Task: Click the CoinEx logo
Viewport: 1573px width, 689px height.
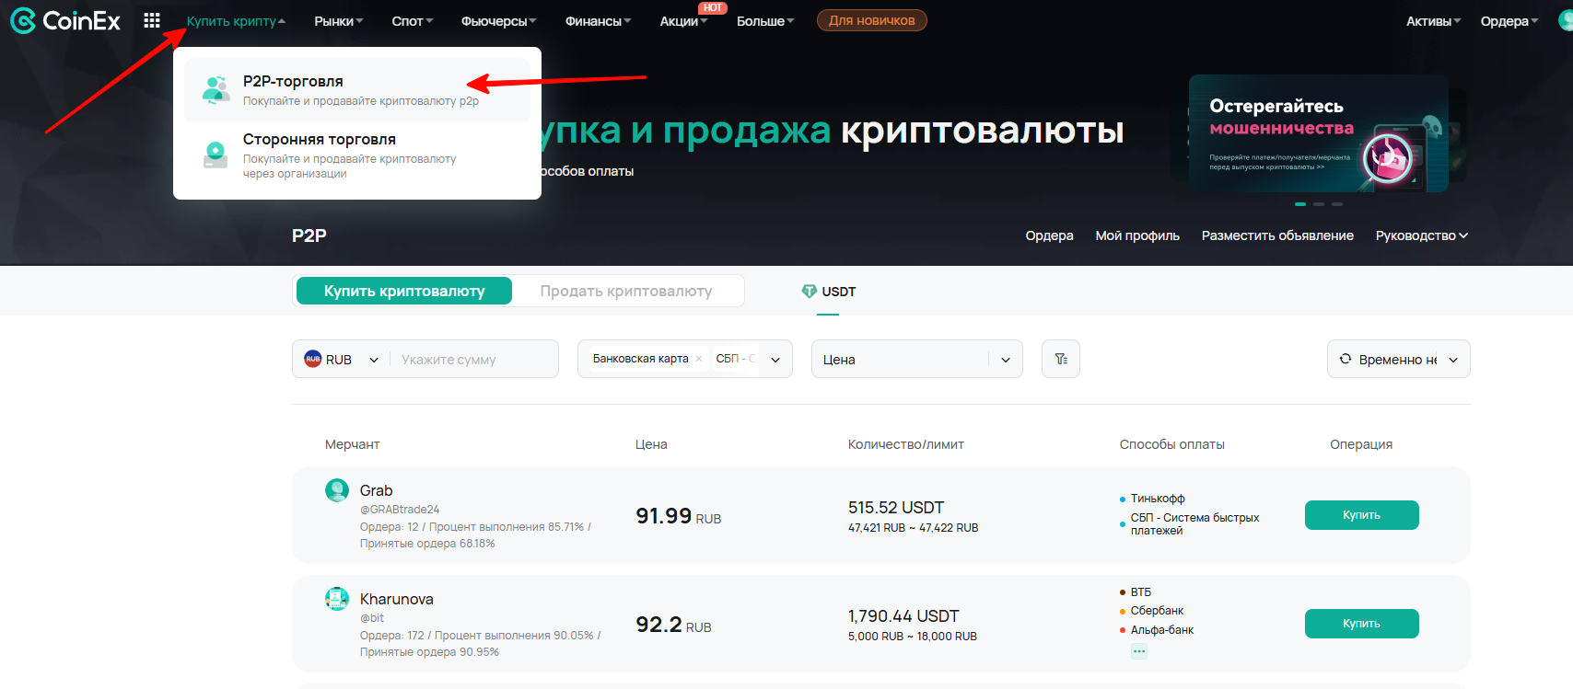Action: pos(64,20)
